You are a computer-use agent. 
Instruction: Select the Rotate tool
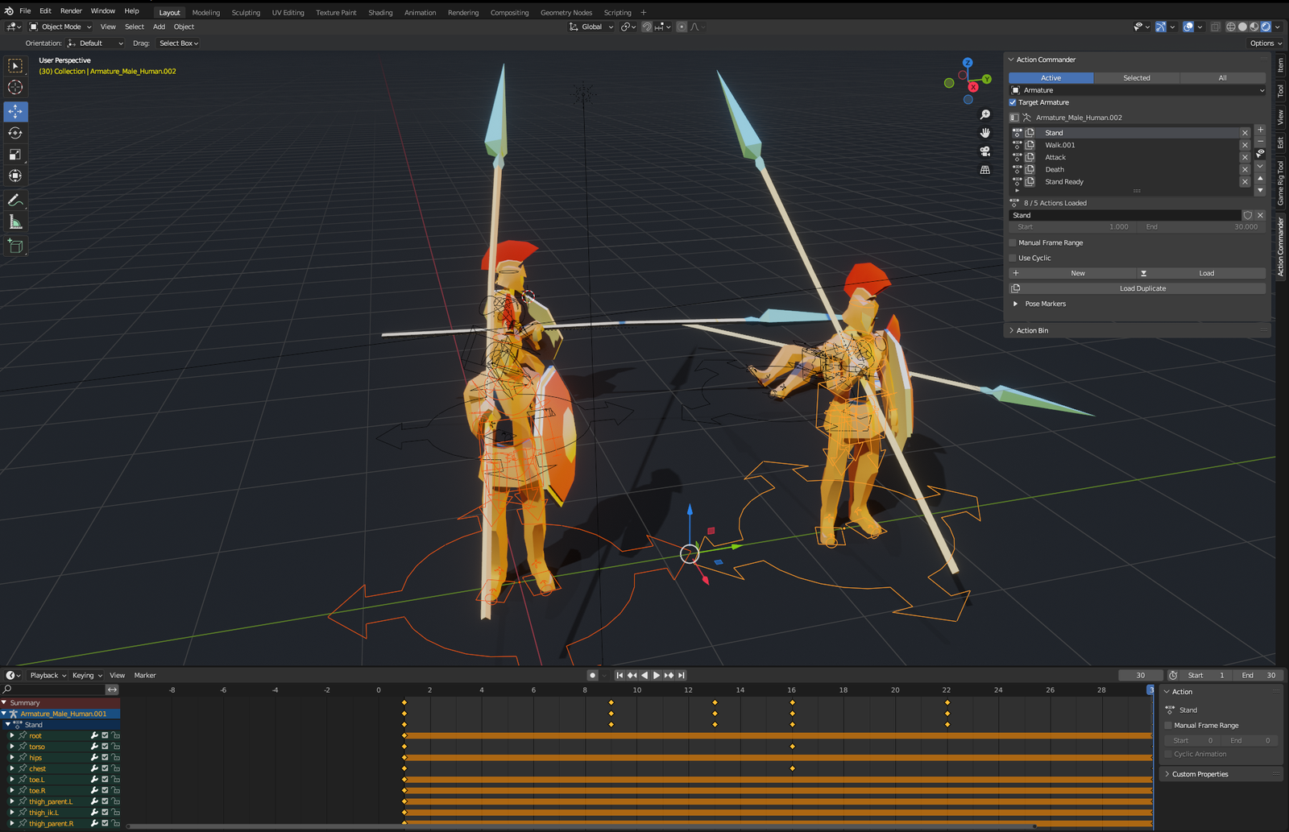click(x=15, y=133)
